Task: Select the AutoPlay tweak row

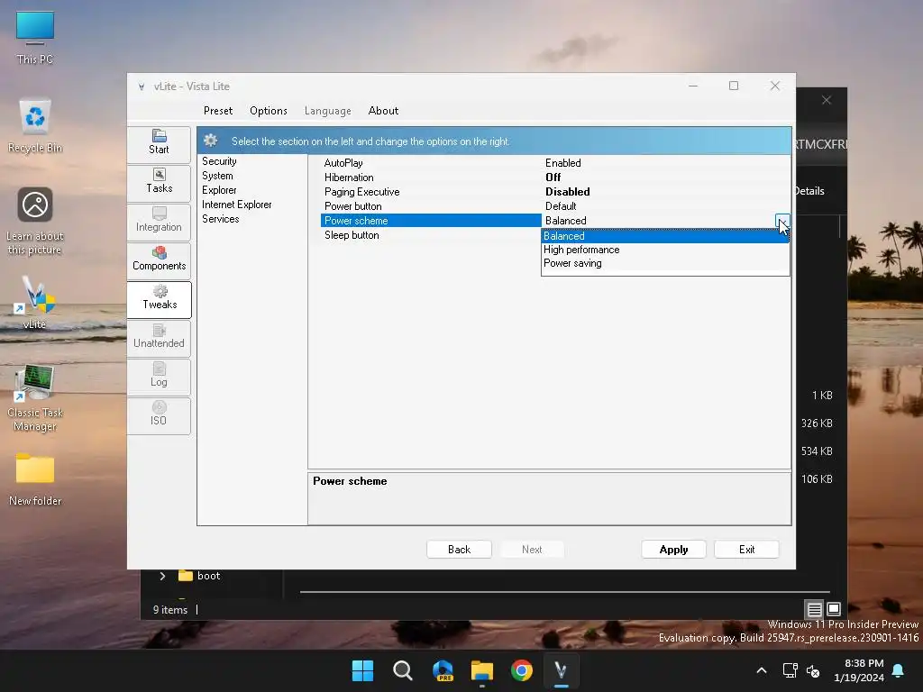Action: pyautogui.click(x=431, y=163)
